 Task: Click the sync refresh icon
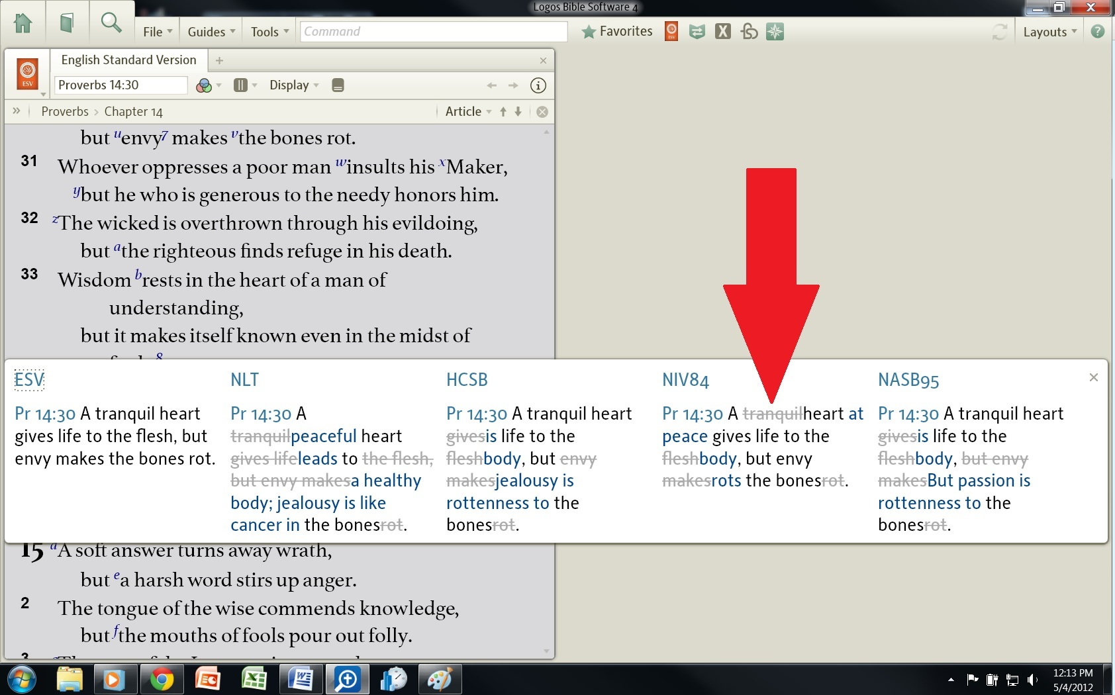tap(1000, 32)
